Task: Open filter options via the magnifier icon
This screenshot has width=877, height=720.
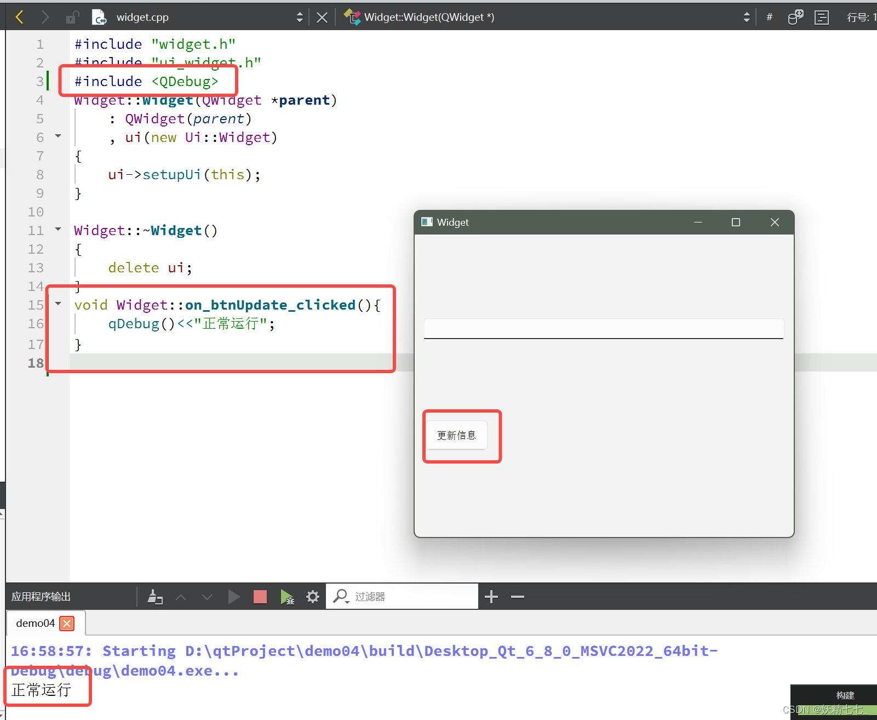Action: pos(341,596)
